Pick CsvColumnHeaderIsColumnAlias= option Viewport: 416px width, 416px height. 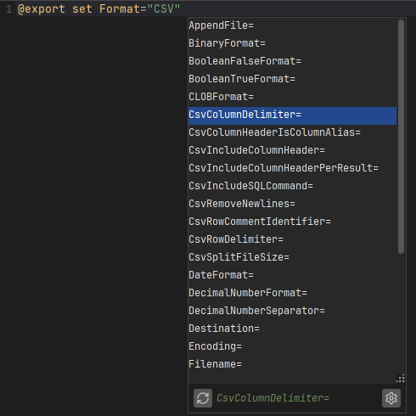292,132
